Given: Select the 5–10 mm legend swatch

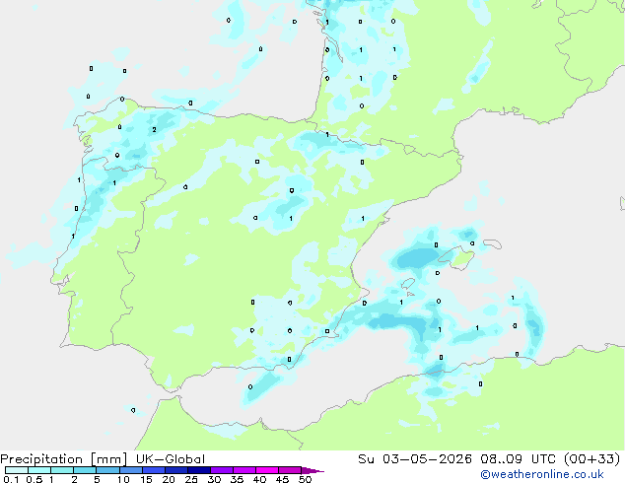Looking at the screenshot, I should (107, 470).
